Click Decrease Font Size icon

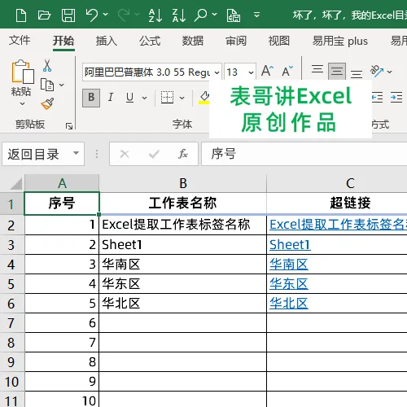pos(287,71)
